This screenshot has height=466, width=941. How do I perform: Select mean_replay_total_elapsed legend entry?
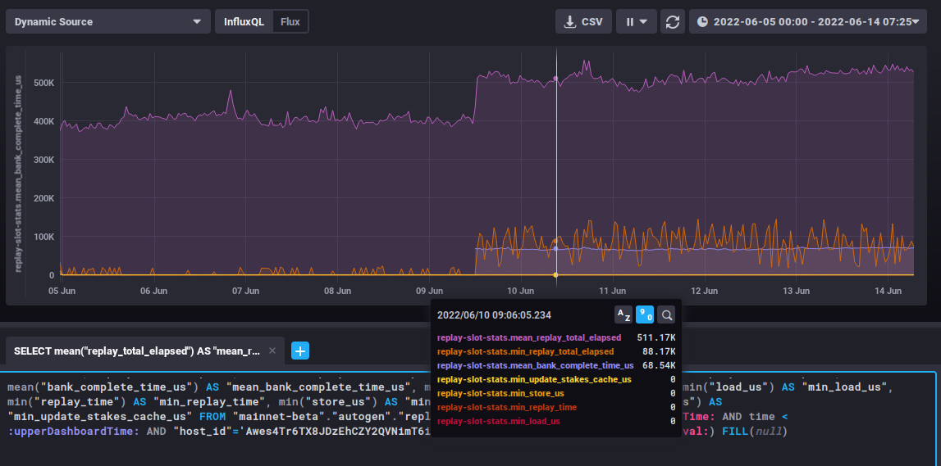pyautogui.click(x=529, y=337)
